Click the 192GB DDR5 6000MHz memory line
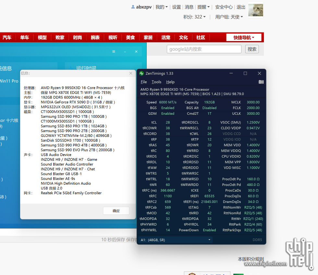Image resolution: width=318 pixels, height=275 pixels. 72,97
